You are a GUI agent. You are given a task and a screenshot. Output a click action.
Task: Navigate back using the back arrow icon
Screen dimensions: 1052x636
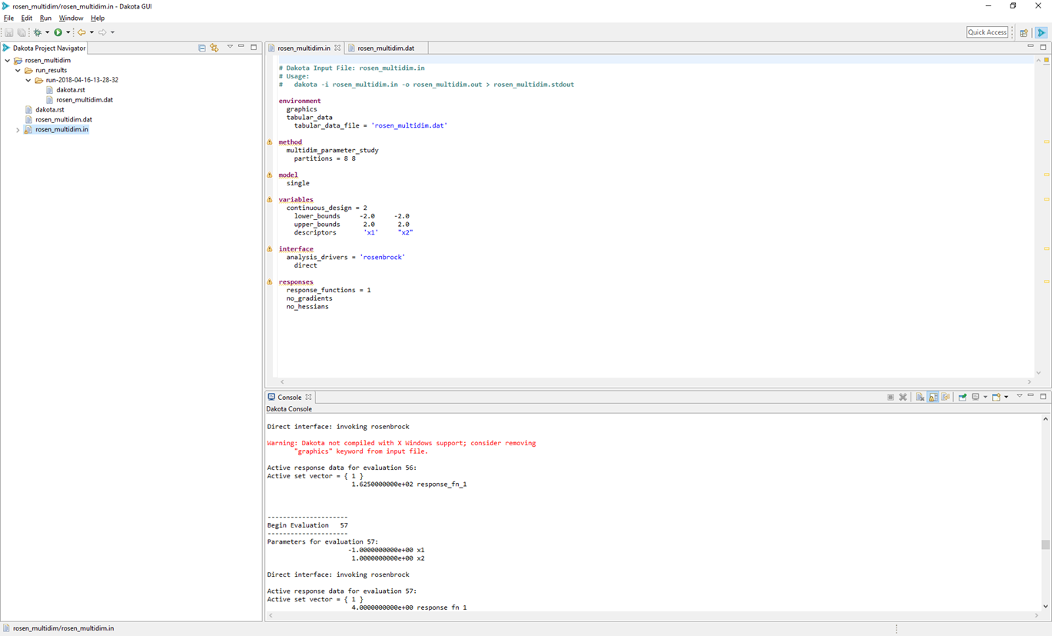pyautogui.click(x=82, y=32)
